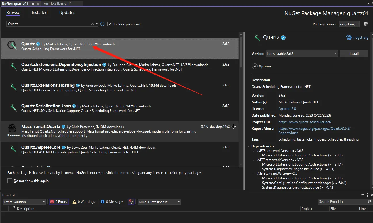373x223 pixels.
Task: Click the verified badge beside Quartz in list
Action: (38, 44)
